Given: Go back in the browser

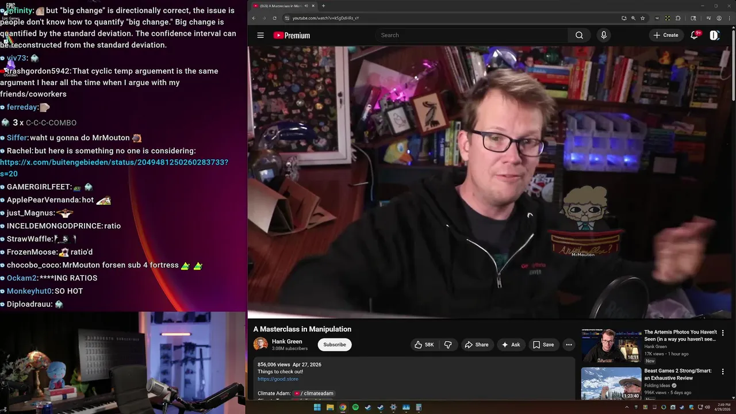Looking at the screenshot, I should (254, 18).
